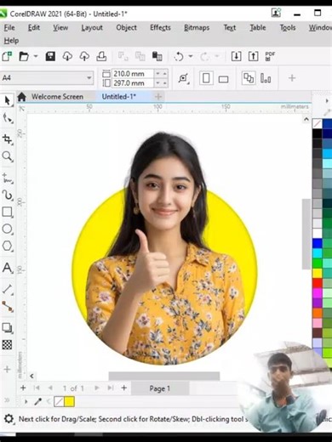Open the Bitmaps menu
The width and height of the screenshot is (332, 442).
pos(197,28)
